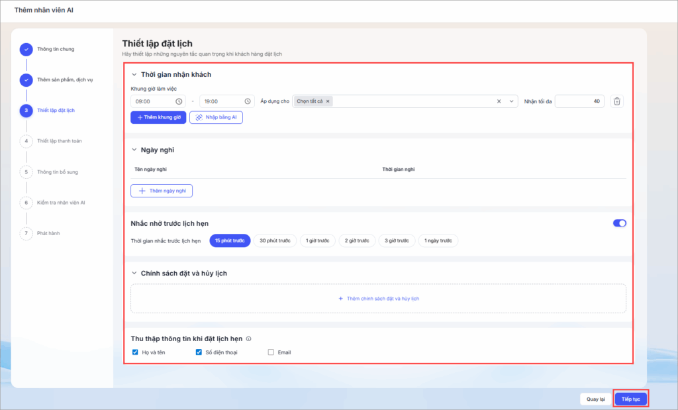Click the trash icon to delete working hours
This screenshot has width=678, height=410.
point(617,101)
